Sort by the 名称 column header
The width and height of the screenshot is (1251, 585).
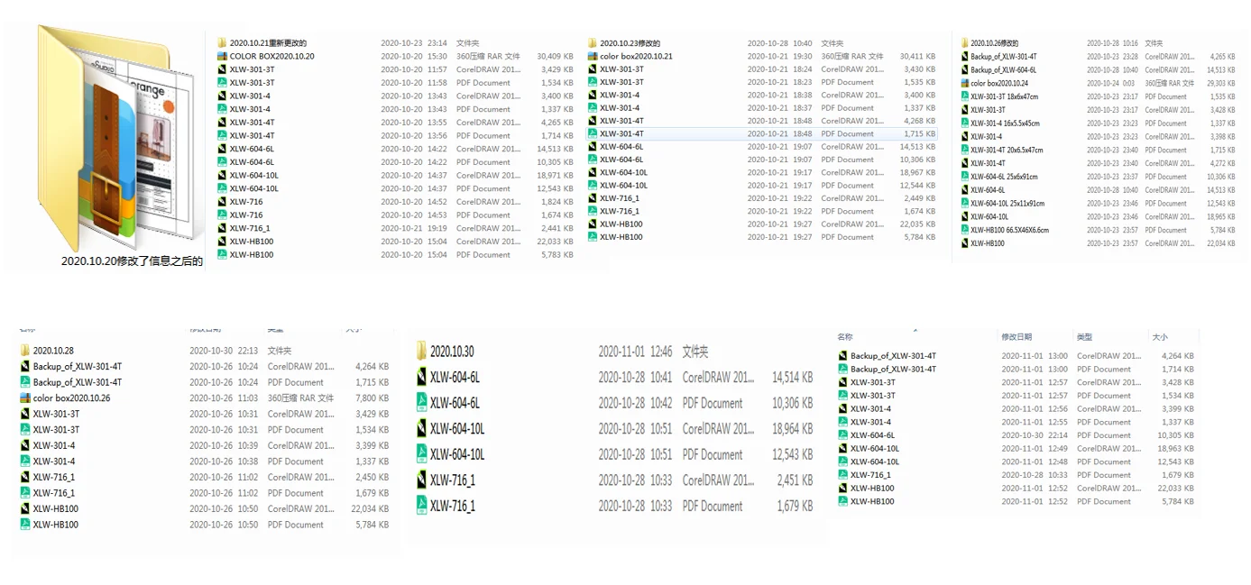[x=845, y=336]
